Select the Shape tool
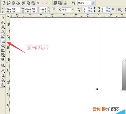Screen dimensions: 126x114 click(x=3, y=22)
